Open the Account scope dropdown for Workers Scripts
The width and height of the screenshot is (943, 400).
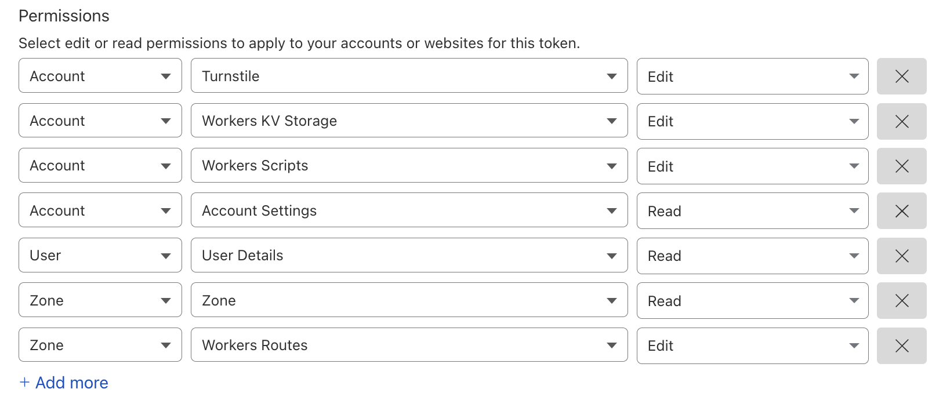(x=100, y=166)
